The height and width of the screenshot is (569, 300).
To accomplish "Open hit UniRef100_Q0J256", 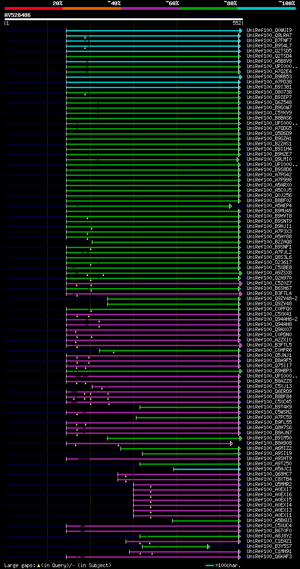I will (x=270, y=196).
